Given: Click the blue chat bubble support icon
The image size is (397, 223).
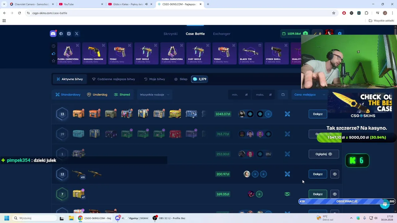Looking at the screenshot, I should click(x=385, y=204).
